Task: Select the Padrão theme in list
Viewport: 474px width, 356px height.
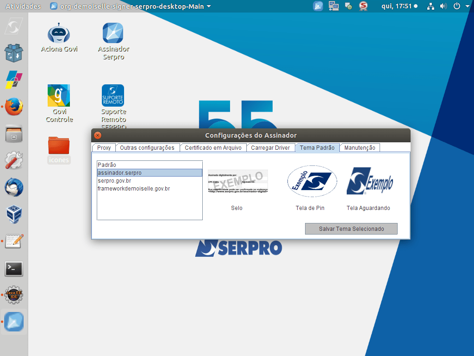Action: [x=107, y=165]
